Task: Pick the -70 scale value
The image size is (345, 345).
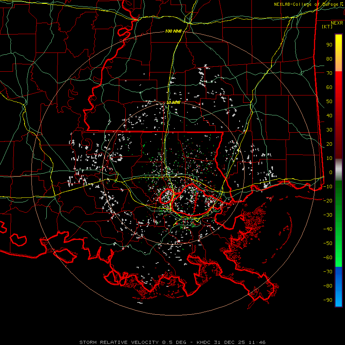Action: tap(328, 271)
